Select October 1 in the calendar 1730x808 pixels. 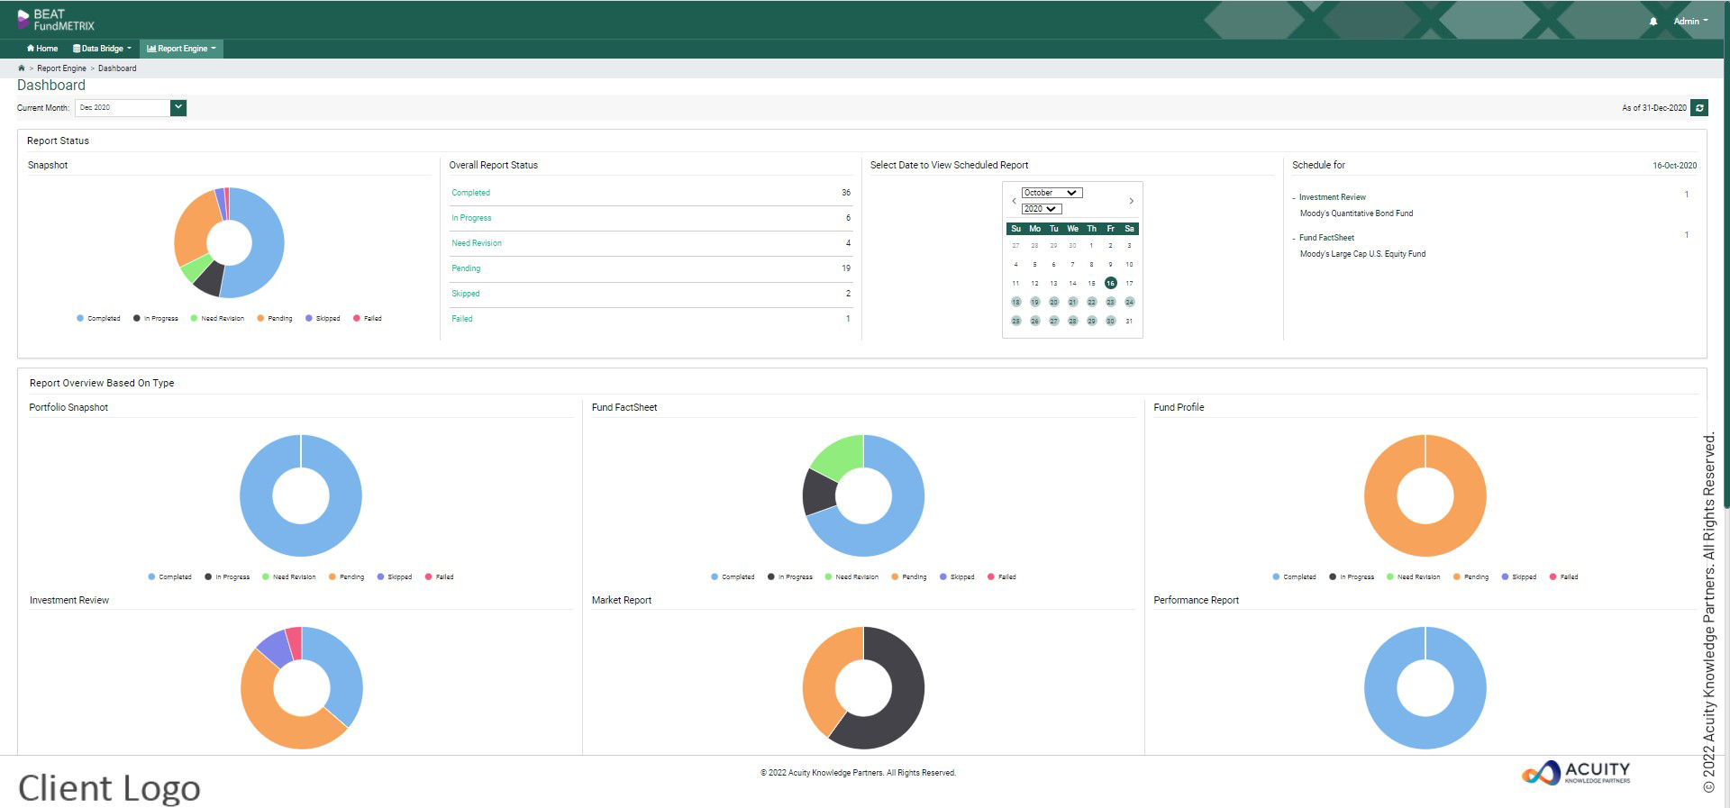tap(1091, 245)
